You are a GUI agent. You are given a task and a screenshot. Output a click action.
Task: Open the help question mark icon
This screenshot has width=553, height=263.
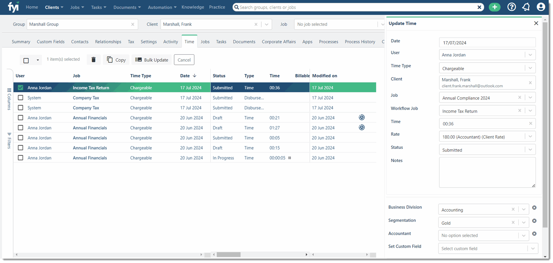(x=512, y=7)
